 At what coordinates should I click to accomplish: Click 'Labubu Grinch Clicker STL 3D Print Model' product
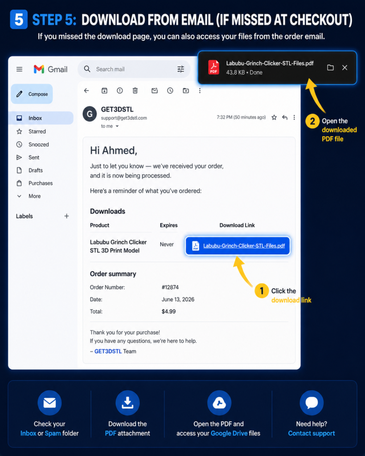[x=118, y=246]
